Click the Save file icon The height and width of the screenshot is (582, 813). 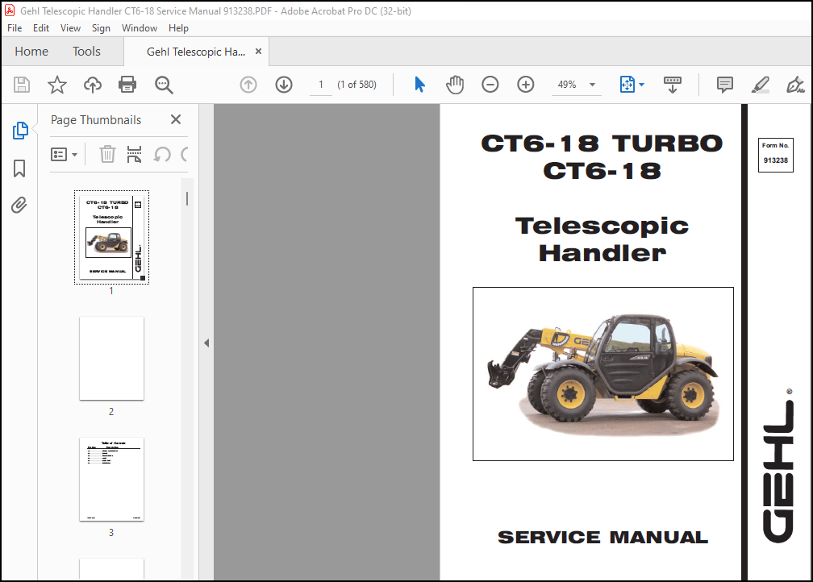pyautogui.click(x=22, y=85)
